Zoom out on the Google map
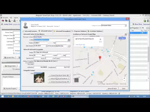 pyautogui.click(x=124, y=81)
